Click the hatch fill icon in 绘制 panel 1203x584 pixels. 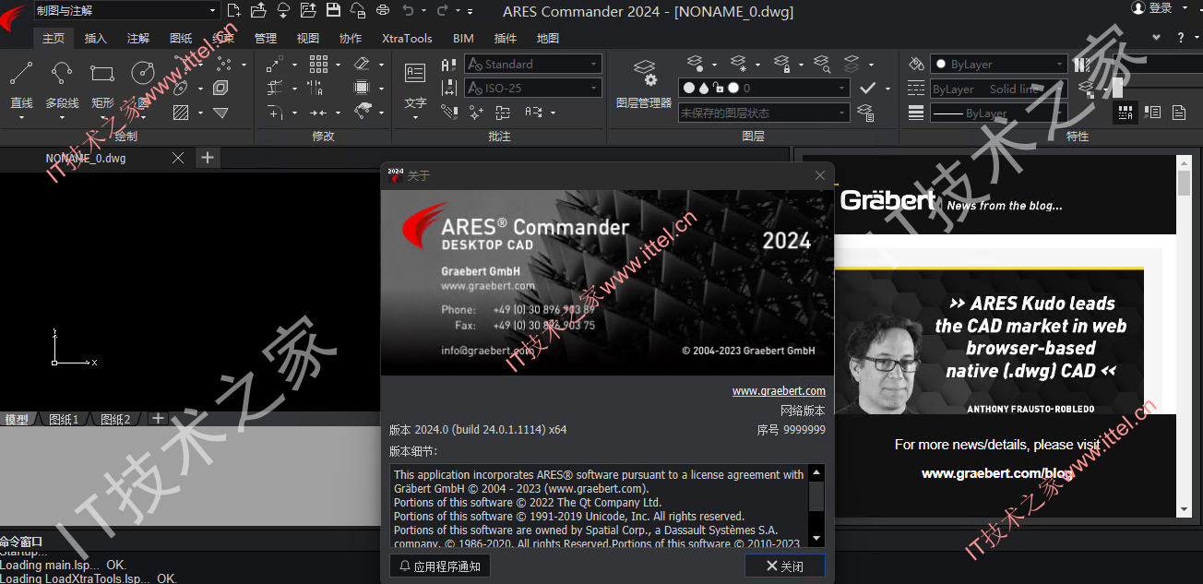point(181,113)
